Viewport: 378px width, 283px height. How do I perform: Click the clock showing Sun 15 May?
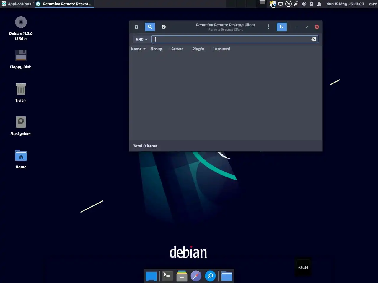345,4
